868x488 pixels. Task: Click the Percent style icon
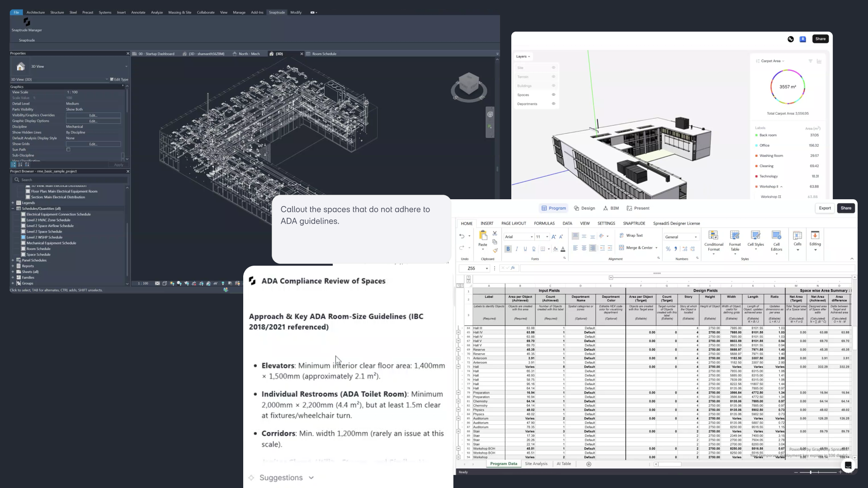(668, 249)
